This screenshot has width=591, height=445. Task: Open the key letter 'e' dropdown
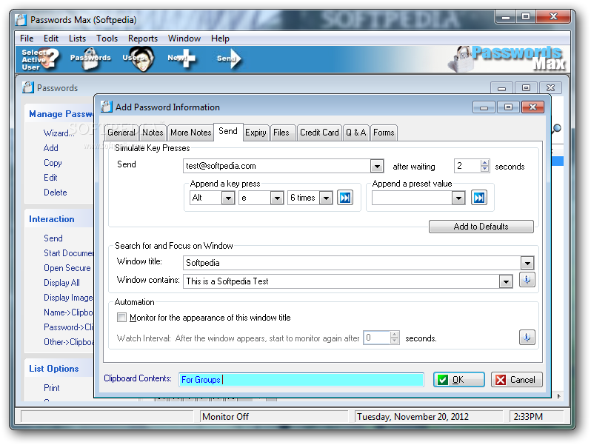[277, 198]
